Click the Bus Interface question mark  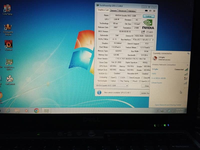(153, 40)
